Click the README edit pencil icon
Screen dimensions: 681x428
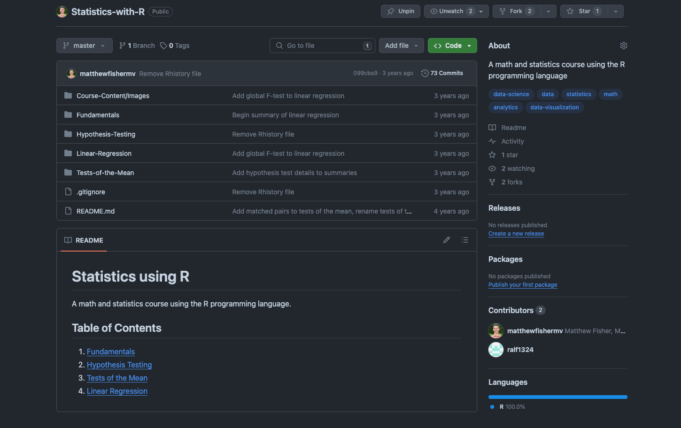(x=447, y=240)
